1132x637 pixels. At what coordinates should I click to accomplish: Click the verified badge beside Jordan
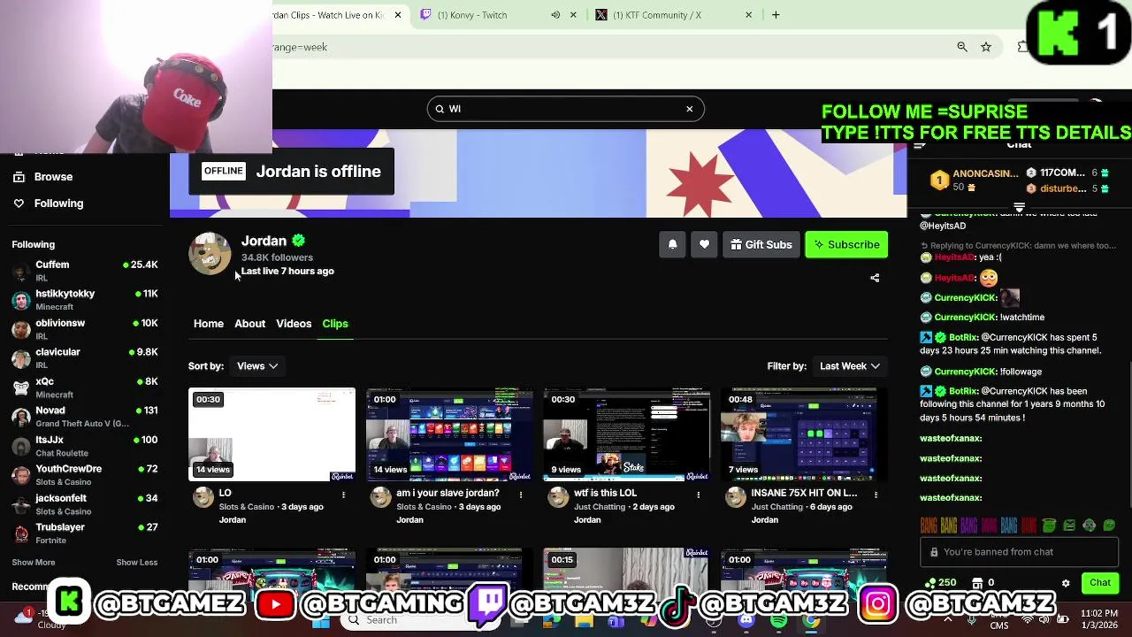coord(299,241)
